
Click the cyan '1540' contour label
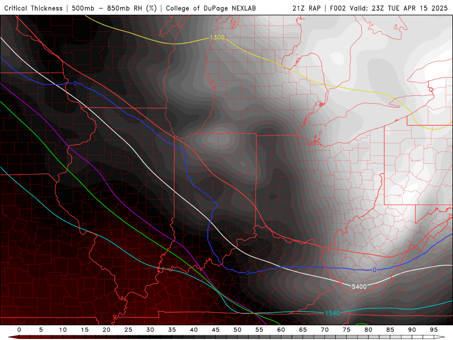click(332, 313)
